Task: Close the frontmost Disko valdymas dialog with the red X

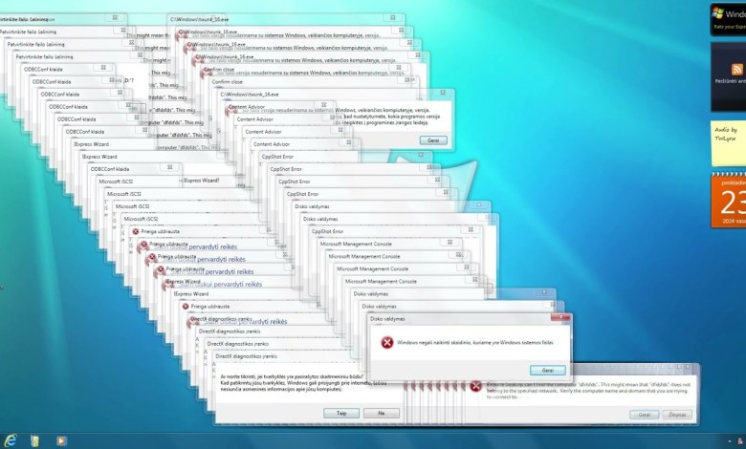Action: 560,317
